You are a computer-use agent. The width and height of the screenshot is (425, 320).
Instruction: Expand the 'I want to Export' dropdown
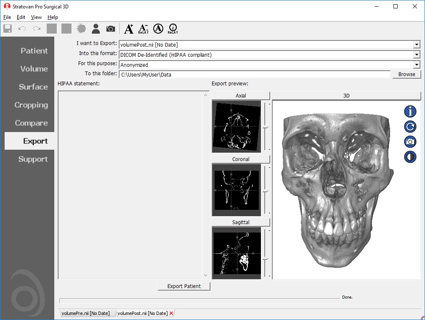click(417, 45)
